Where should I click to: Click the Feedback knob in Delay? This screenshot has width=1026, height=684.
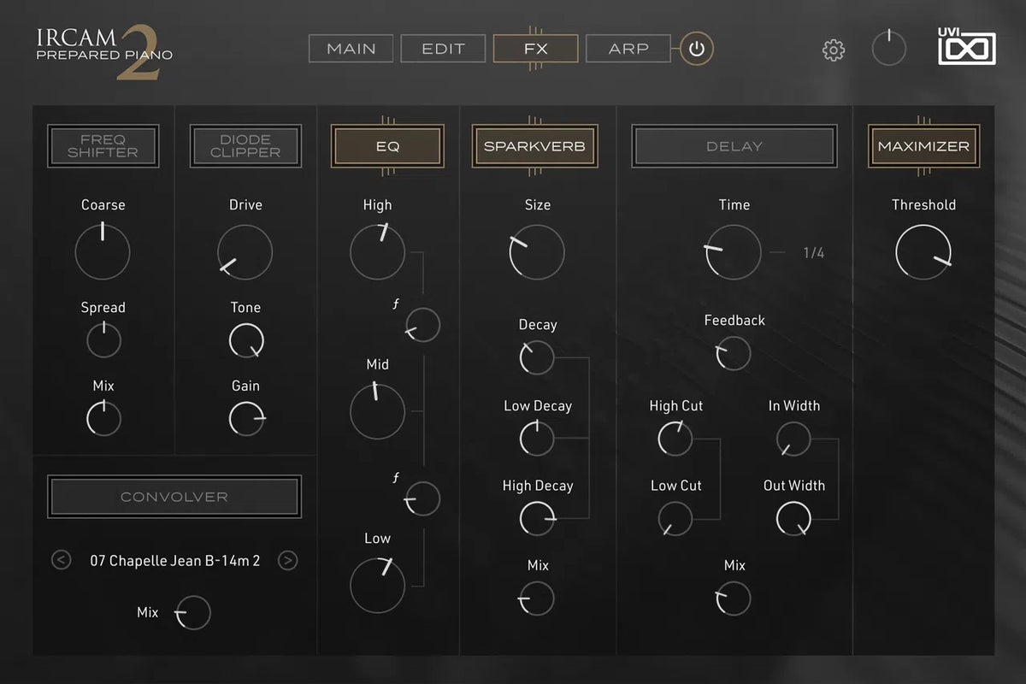click(x=734, y=353)
